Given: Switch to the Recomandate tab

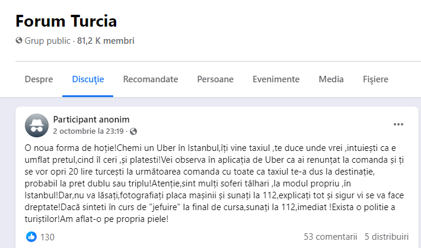Looking at the screenshot, I should pyautogui.click(x=151, y=79).
